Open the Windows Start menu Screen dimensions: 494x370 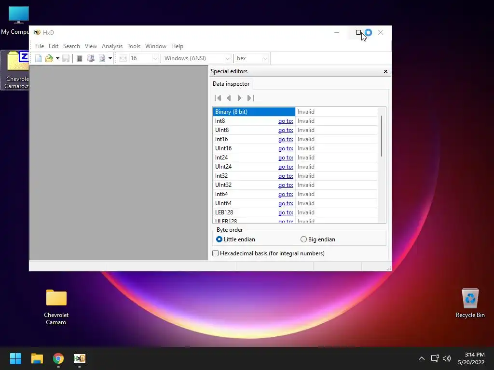point(15,358)
